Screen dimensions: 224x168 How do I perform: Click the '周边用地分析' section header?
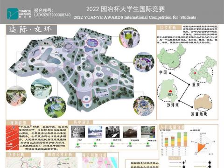point(94,155)
